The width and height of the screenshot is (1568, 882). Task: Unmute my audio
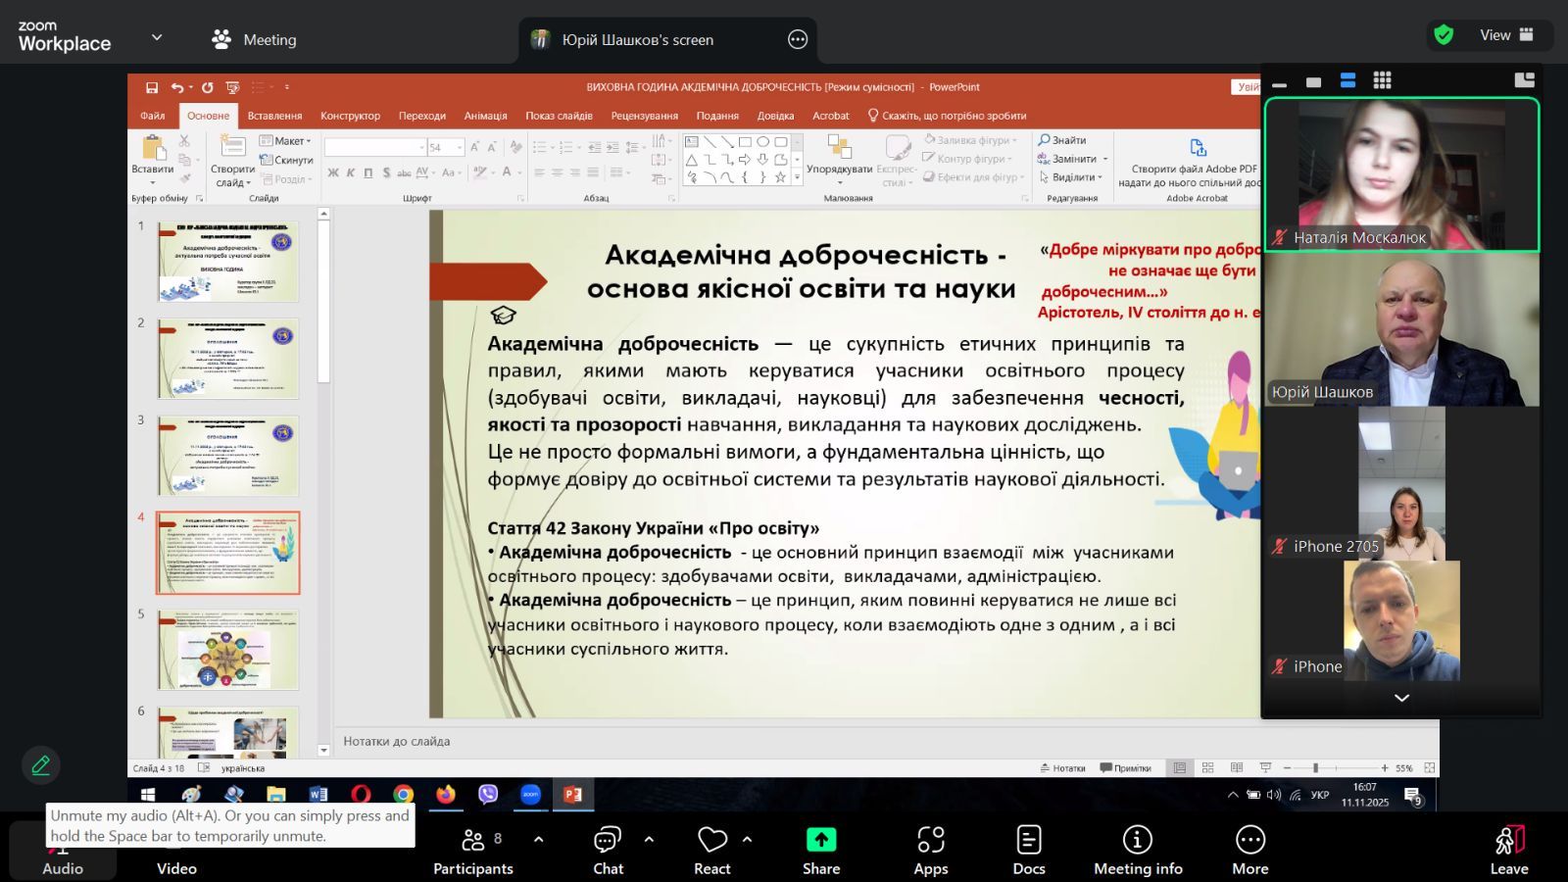tap(62, 849)
